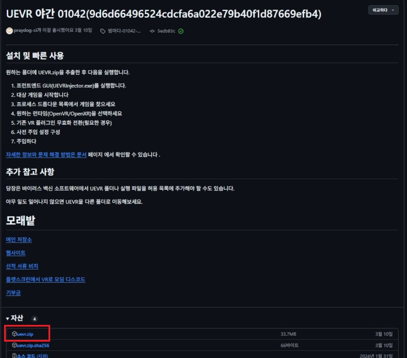407x358 pixels.
Task: Click the praydog-ci avatar image
Action: click(9, 31)
